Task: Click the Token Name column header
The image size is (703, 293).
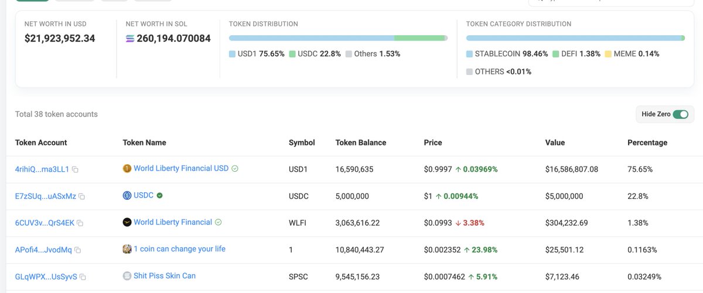Action: point(145,142)
